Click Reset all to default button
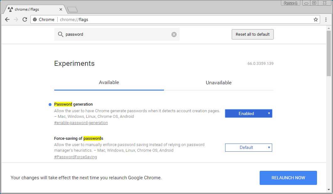Image resolution: width=333 pixels, height=194 pixels. click(252, 34)
